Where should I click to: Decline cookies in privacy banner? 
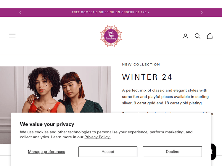(x=172, y=152)
